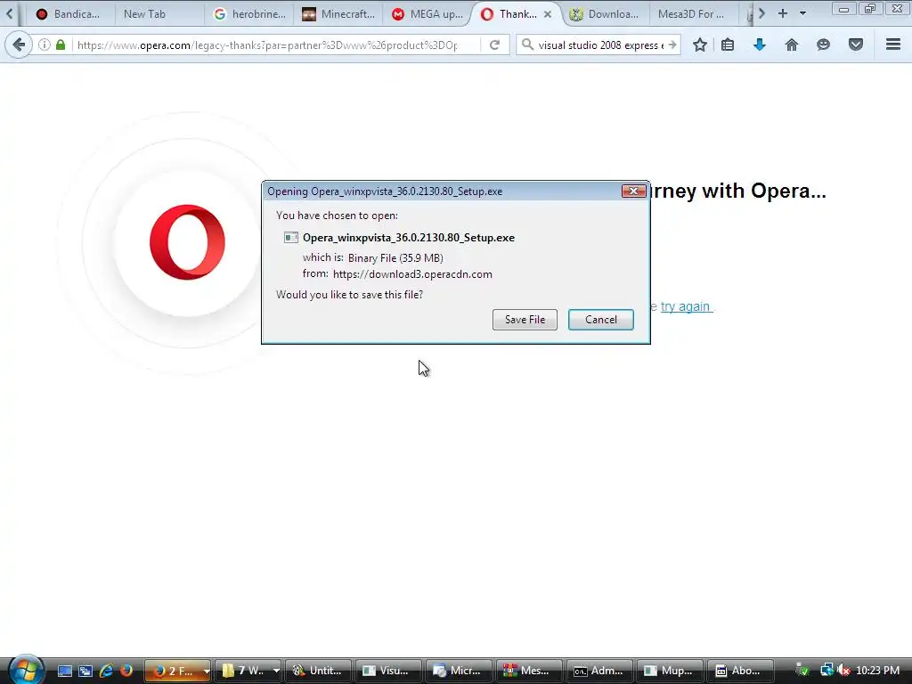Switch to Adm... command prompt window
The width and height of the screenshot is (912, 684).
pyautogui.click(x=599, y=671)
